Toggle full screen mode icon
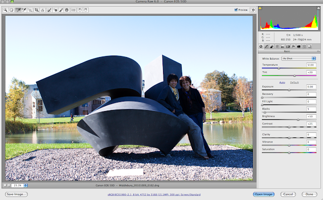The image size is (323, 200). click(252, 10)
